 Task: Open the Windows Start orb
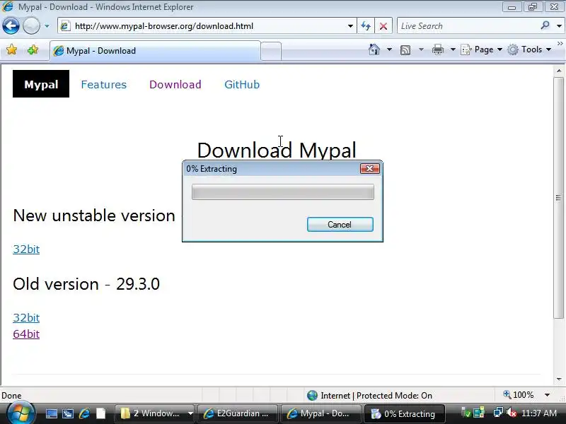click(x=21, y=413)
